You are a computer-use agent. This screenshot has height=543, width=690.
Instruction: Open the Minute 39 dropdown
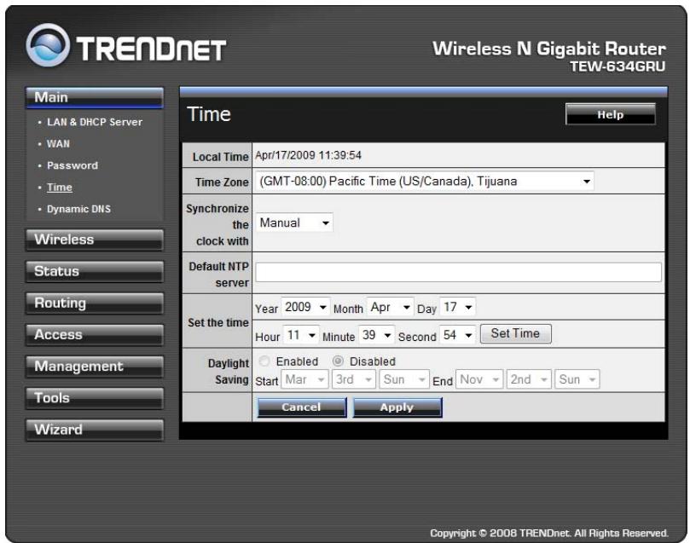377,336
